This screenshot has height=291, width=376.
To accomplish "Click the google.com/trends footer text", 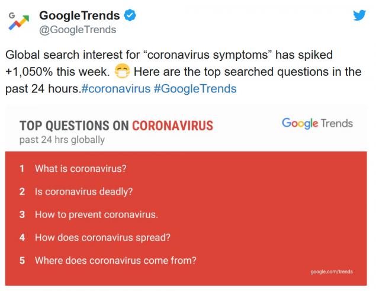I will 331,271.
